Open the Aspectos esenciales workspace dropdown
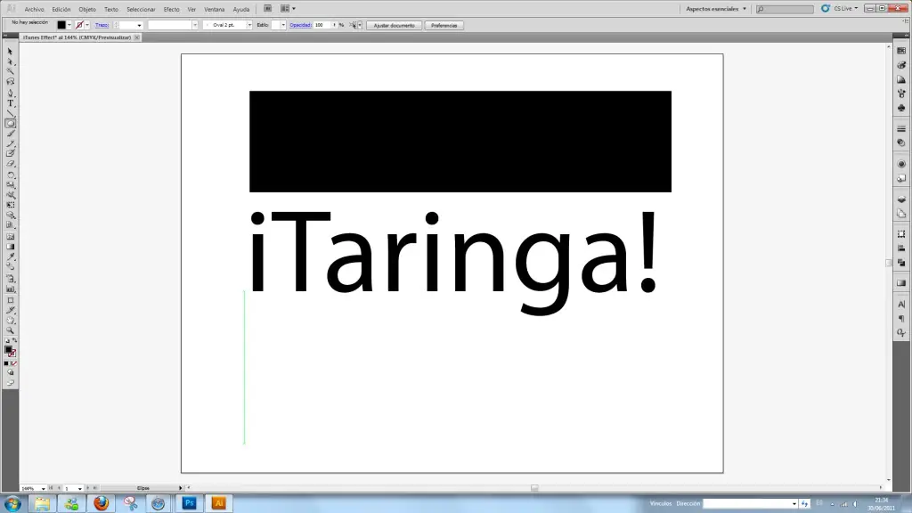 (x=745, y=9)
